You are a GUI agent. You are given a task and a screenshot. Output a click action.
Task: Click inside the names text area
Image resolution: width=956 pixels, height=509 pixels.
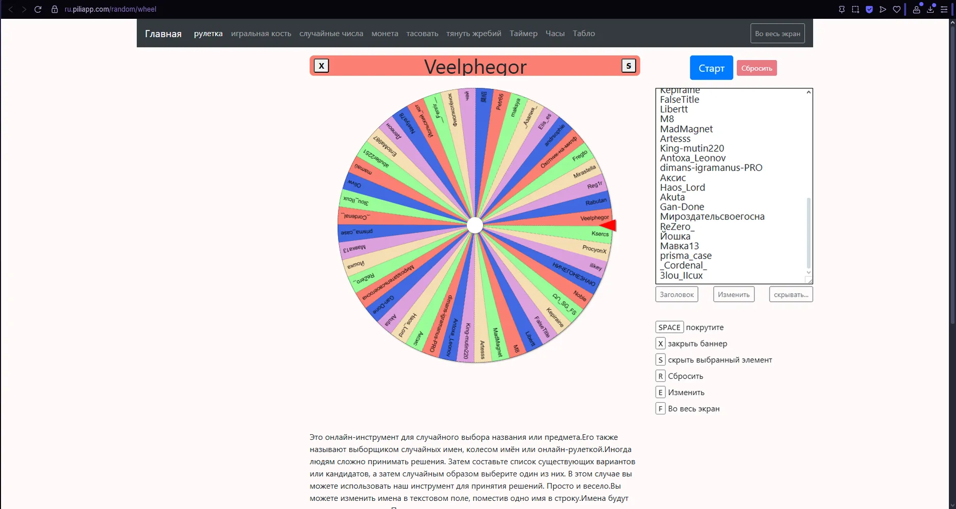[730, 186]
